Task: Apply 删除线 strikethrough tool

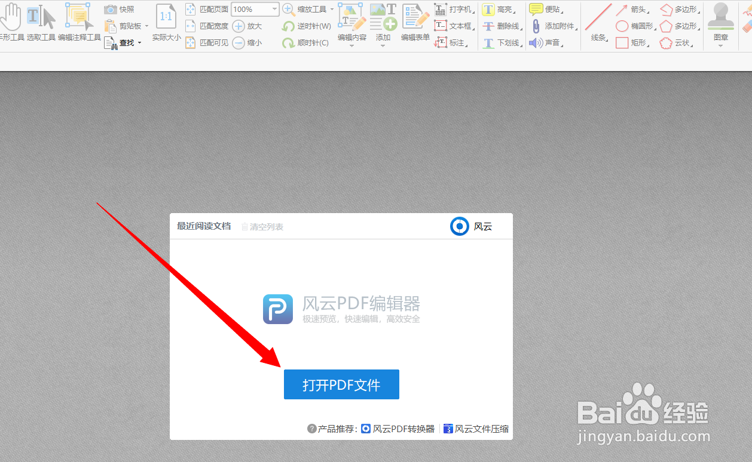Action: pyautogui.click(x=502, y=26)
